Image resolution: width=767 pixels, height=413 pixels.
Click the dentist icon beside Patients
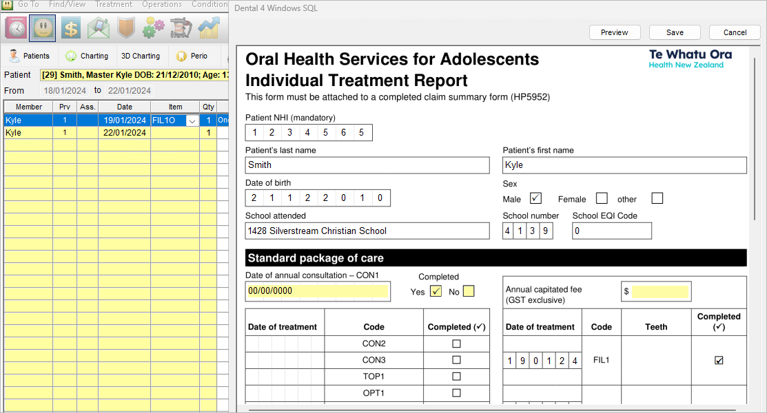[x=14, y=56]
